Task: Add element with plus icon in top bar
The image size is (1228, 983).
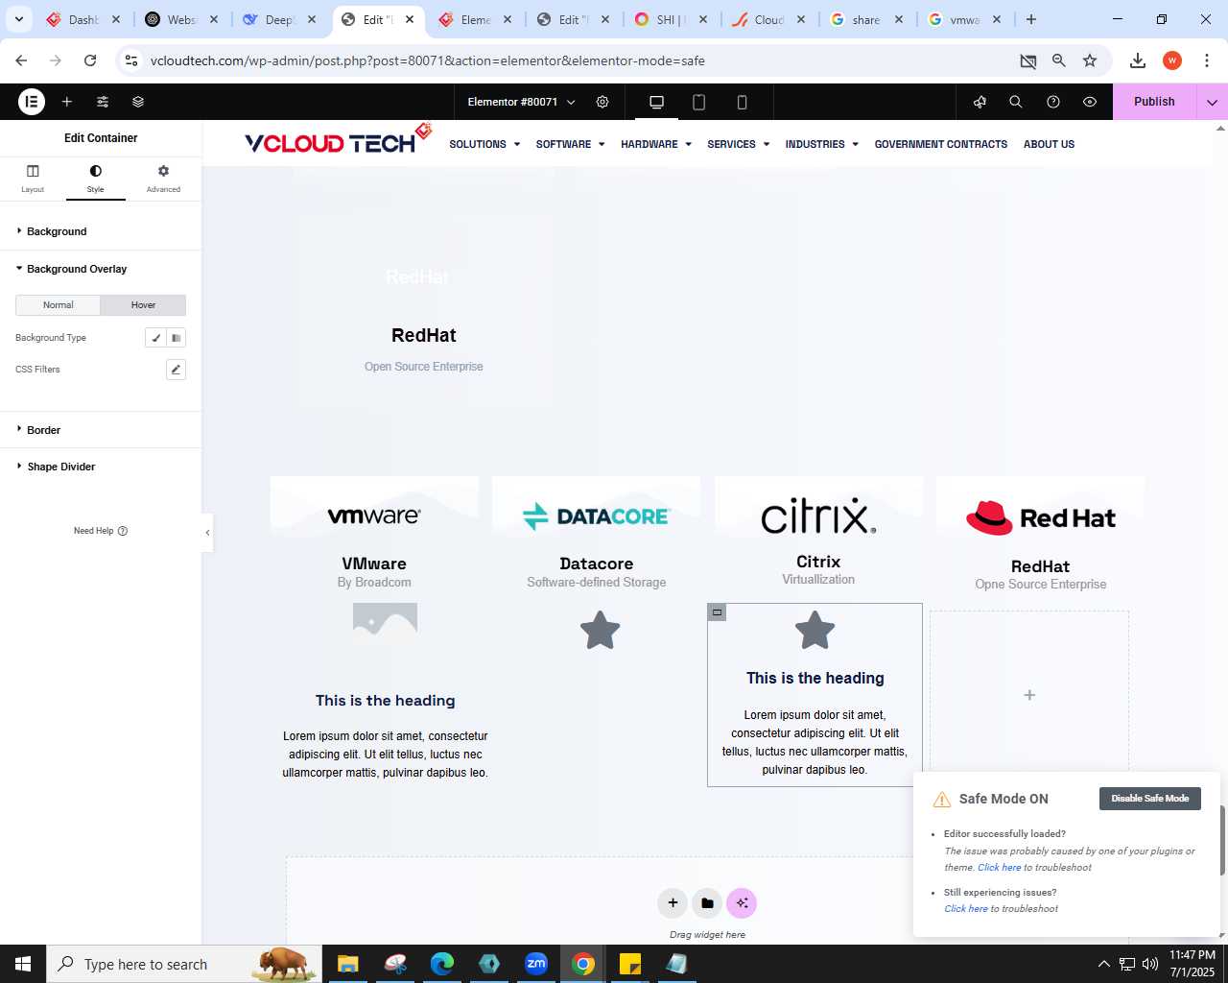Action: pyautogui.click(x=67, y=102)
